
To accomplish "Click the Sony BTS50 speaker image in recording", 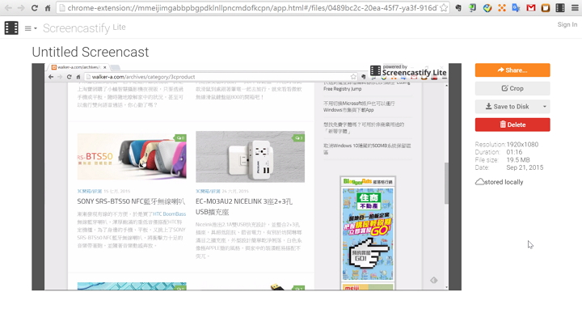I will (x=132, y=156).
